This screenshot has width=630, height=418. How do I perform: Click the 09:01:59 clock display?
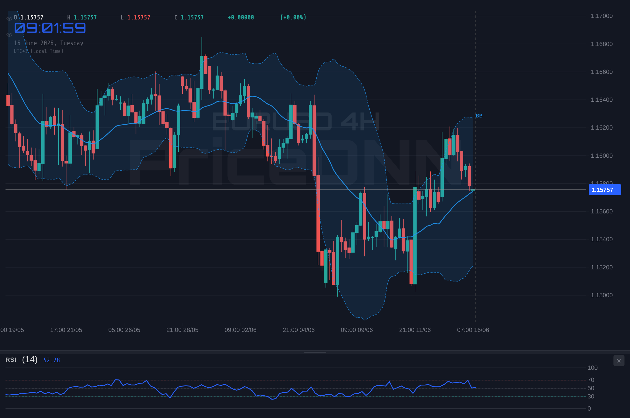click(50, 28)
